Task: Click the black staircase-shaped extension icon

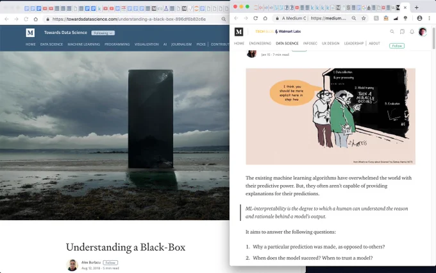Action: pyautogui.click(x=396, y=19)
